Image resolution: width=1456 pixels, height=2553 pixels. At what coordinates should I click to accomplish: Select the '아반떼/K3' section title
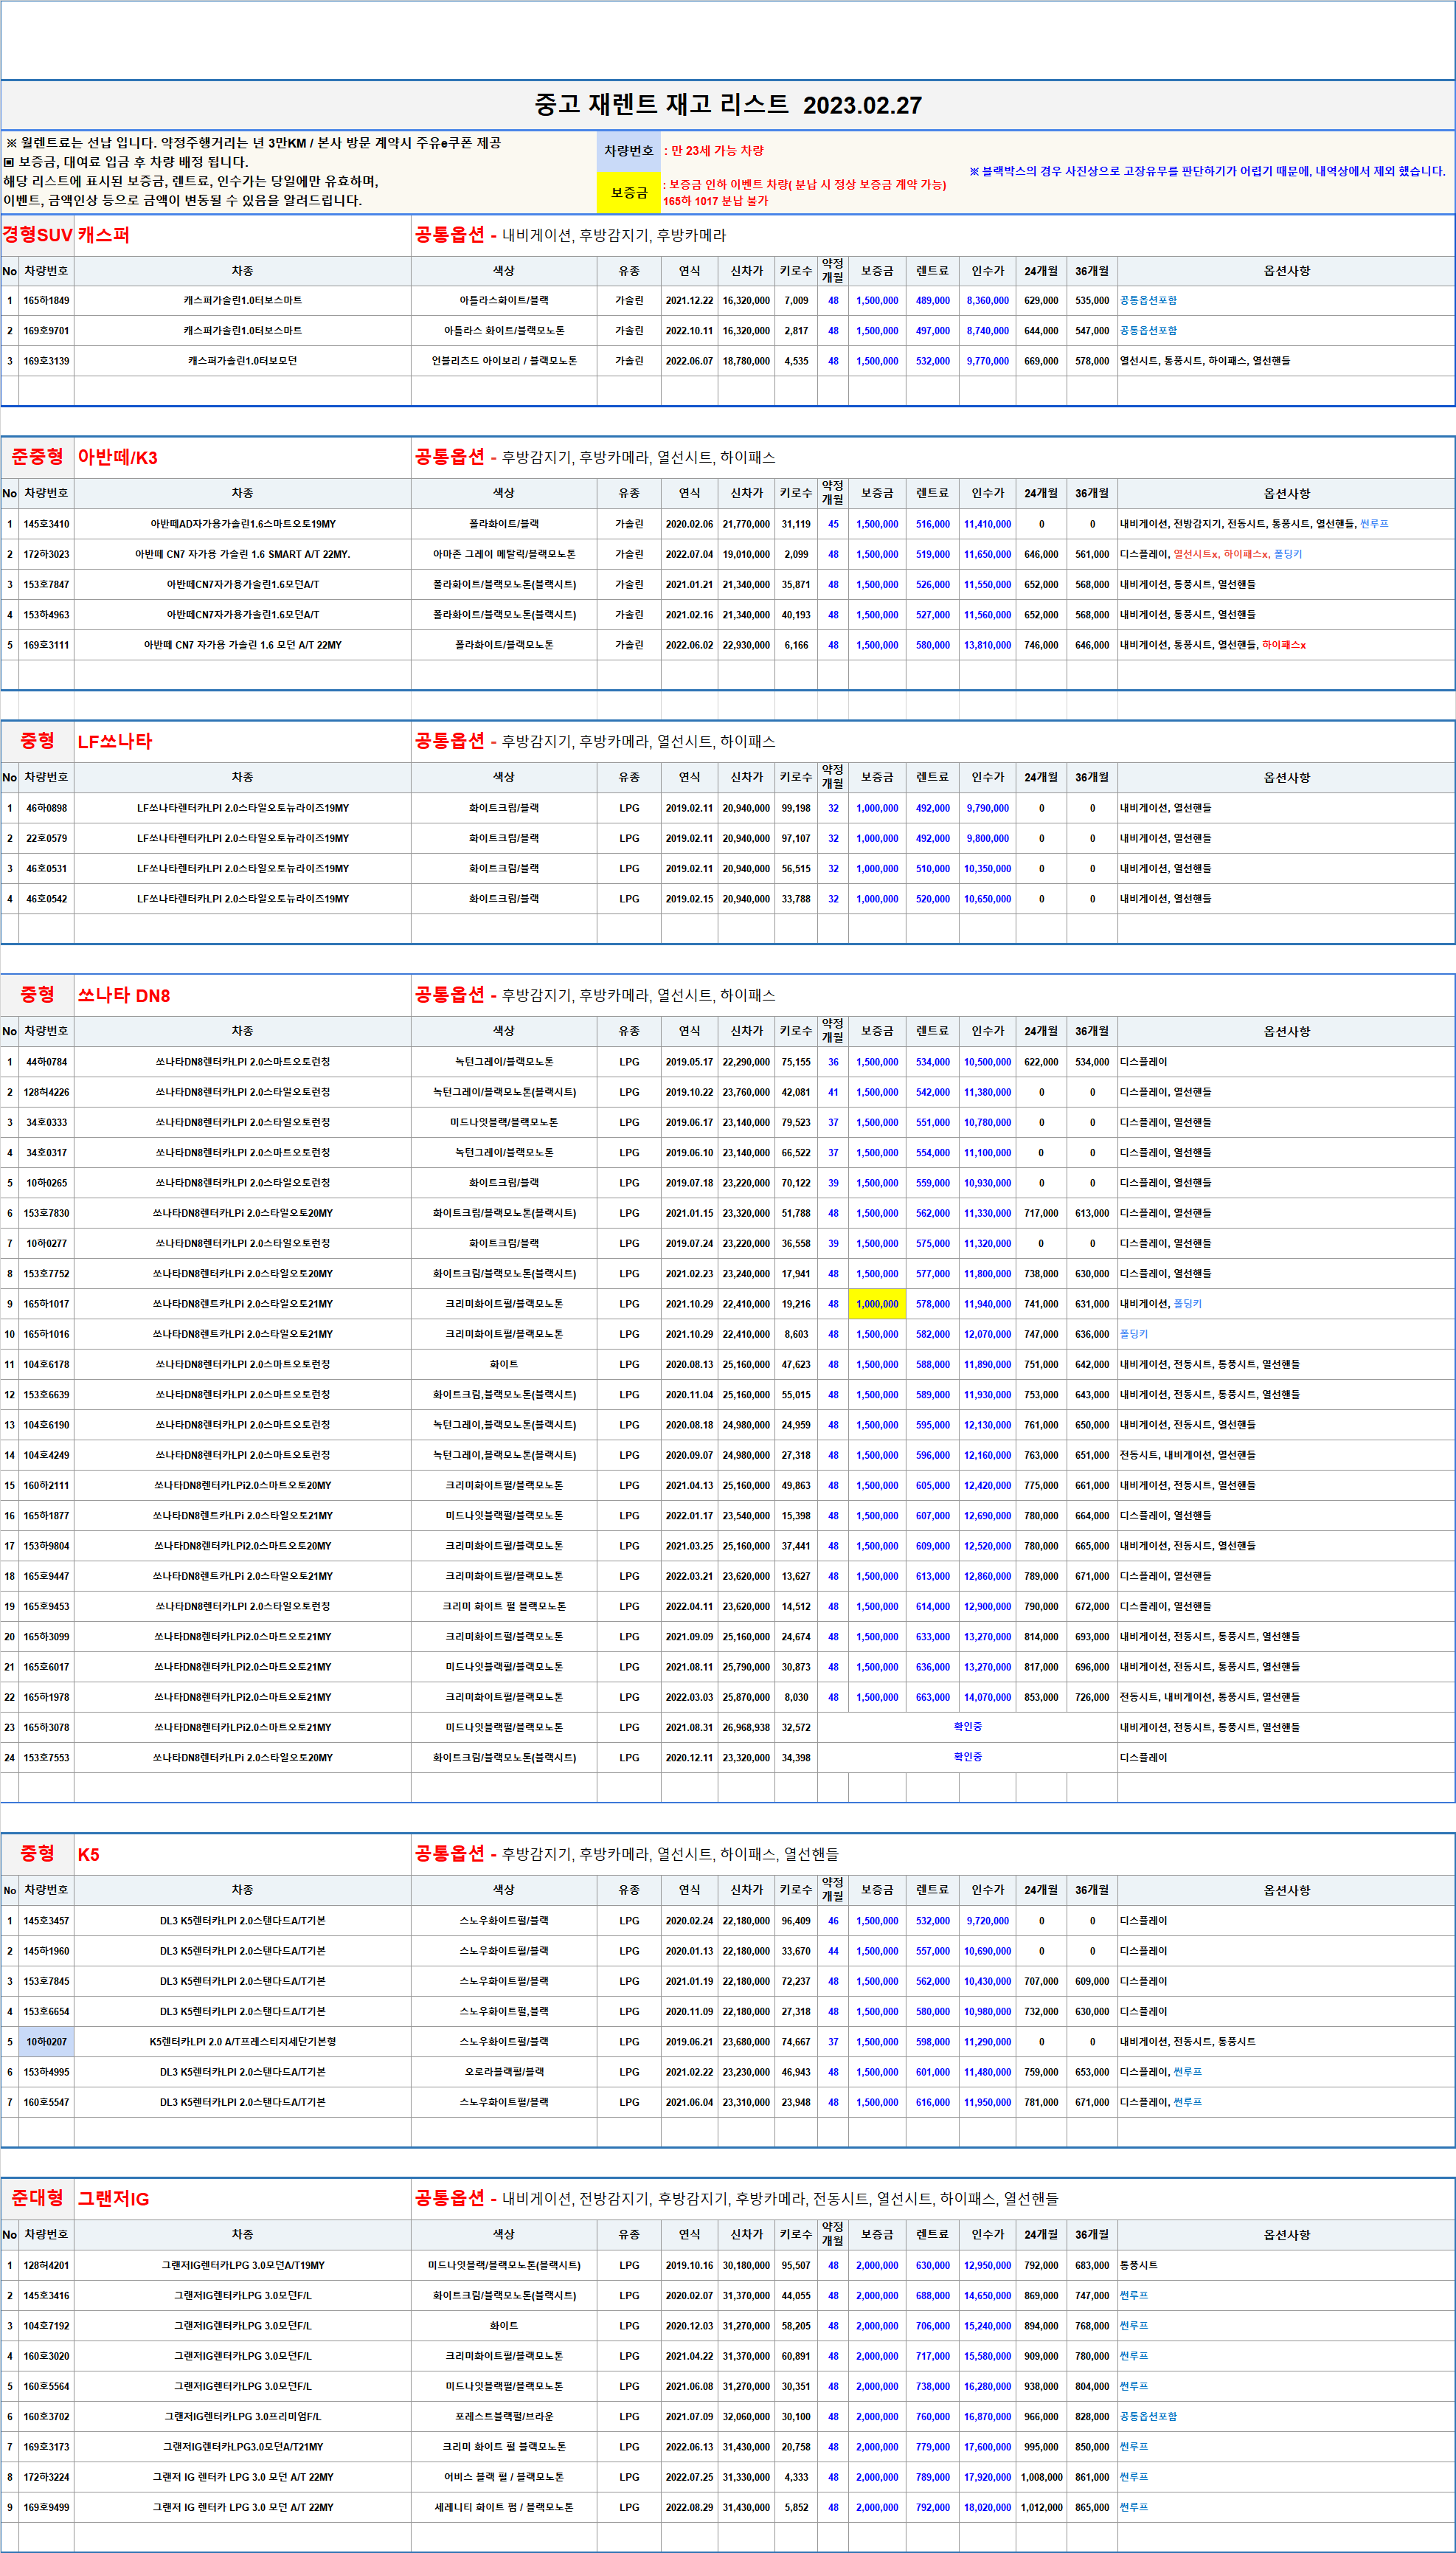tap(118, 458)
